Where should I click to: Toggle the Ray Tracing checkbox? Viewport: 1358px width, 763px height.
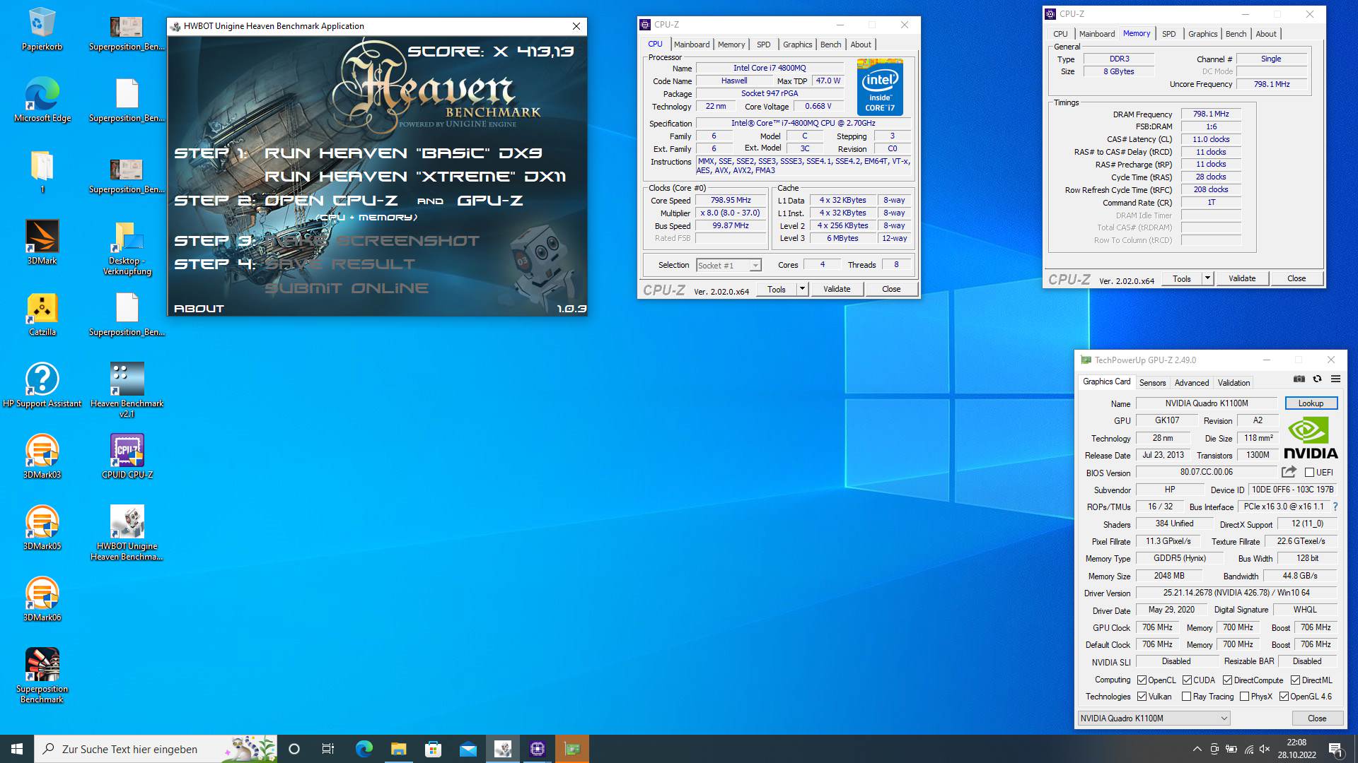pos(1187,697)
